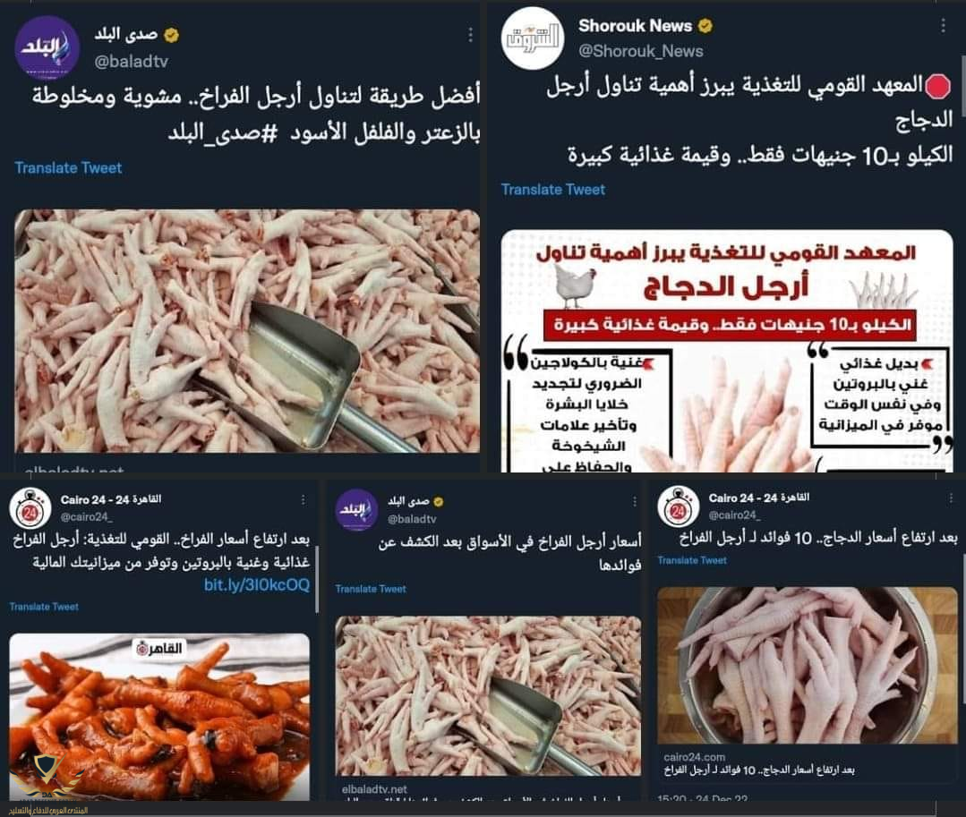Viewport: 966px width, 817px height.
Task: Open the صدى البلد profile avatar in top-left tweet
Action: tap(47, 48)
